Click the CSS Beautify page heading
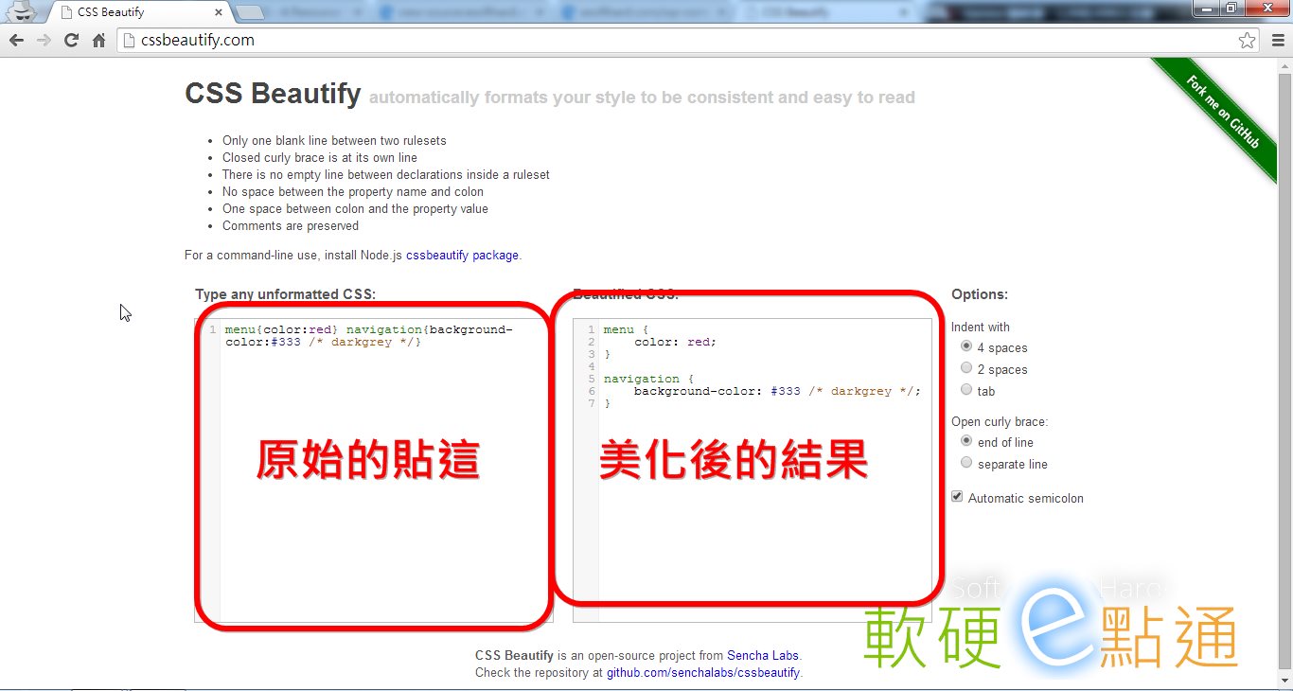This screenshot has width=1293, height=691. [x=273, y=94]
